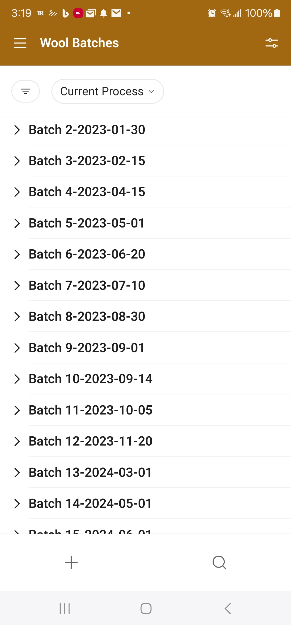Image resolution: width=291 pixels, height=625 pixels.
Task: Tap alarm icon in status bar
Action: [212, 13]
